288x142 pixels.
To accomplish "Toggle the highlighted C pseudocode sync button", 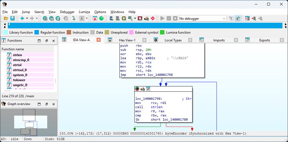I will point(238,18).
